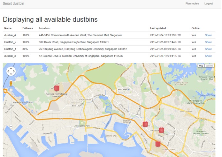Viewport: 222px width, 157px height.
Task: Switch map view to Map
Action: (201, 66)
